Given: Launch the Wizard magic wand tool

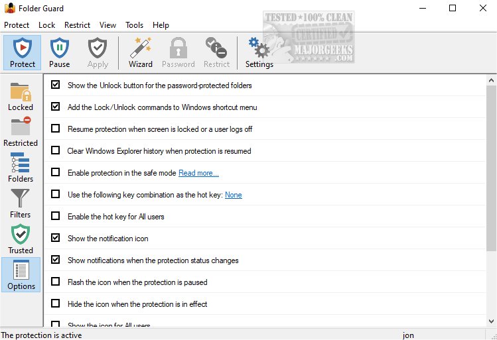Looking at the screenshot, I should [141, 52].
